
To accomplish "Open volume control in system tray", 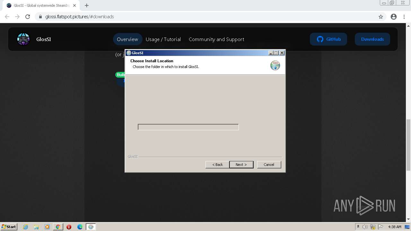I will point(365,227).
